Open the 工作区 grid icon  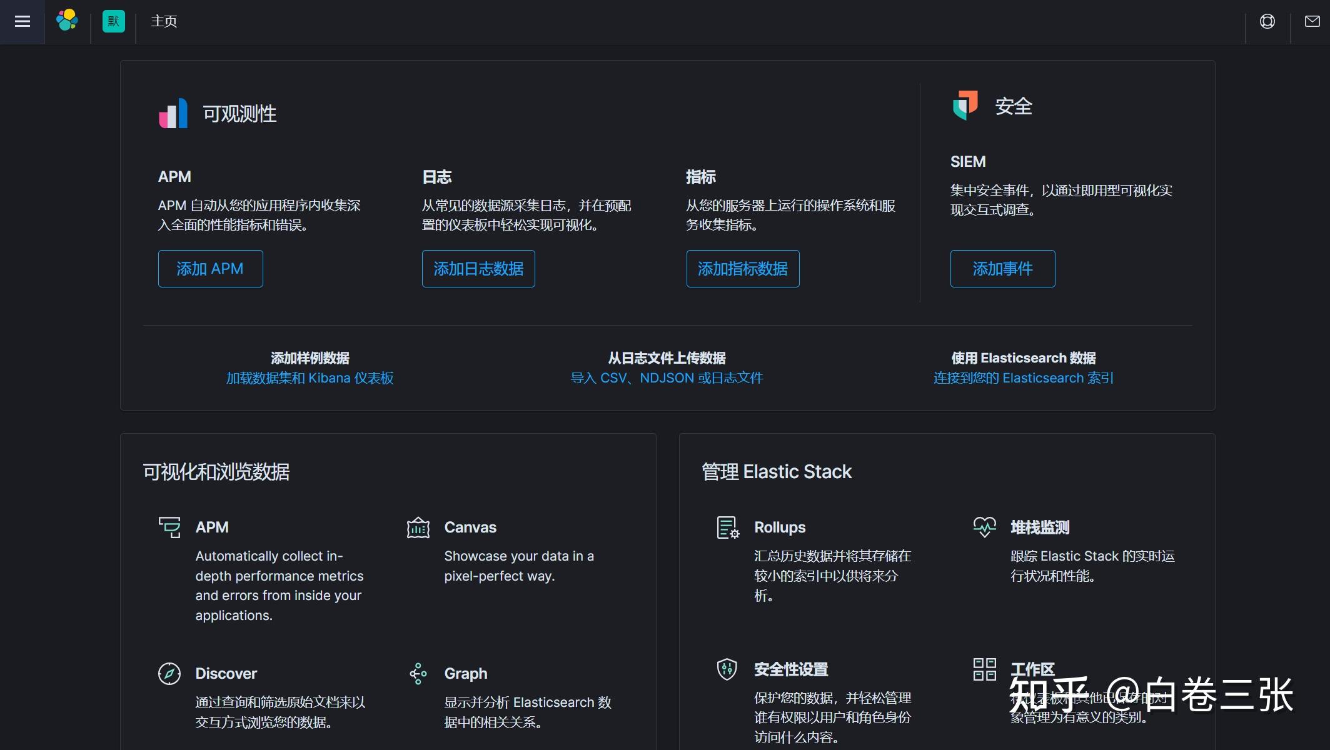pos(984,669)
